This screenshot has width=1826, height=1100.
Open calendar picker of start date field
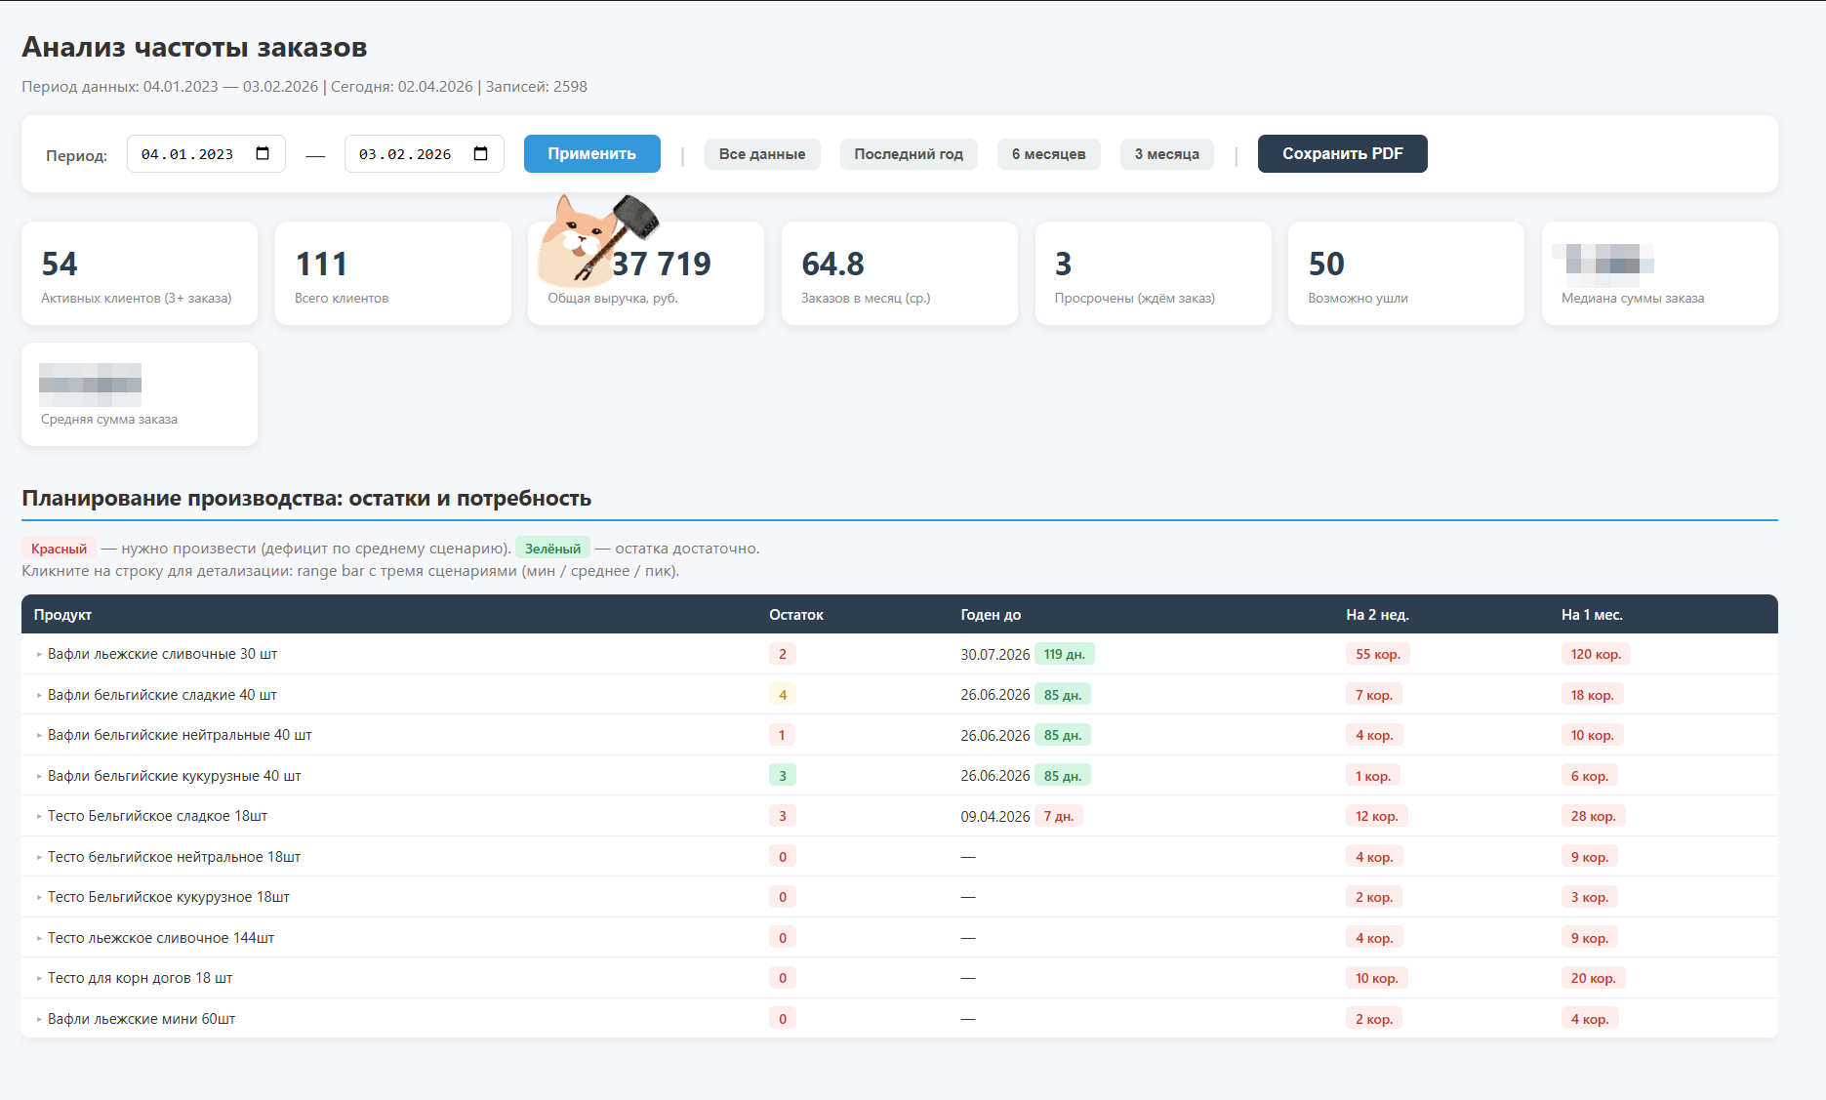(x=263, y=154)
